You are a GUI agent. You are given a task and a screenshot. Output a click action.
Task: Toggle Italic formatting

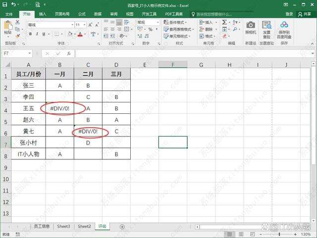37,34
